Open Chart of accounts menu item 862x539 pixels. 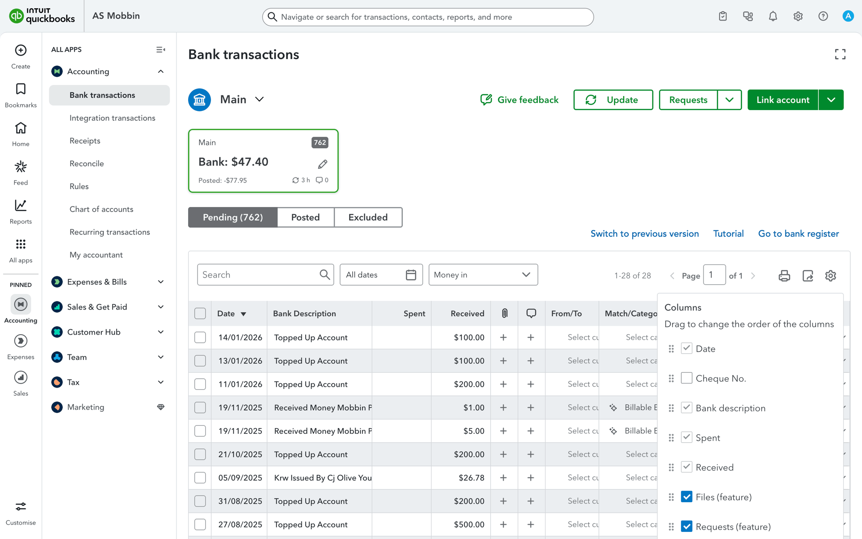click(101, 209)
